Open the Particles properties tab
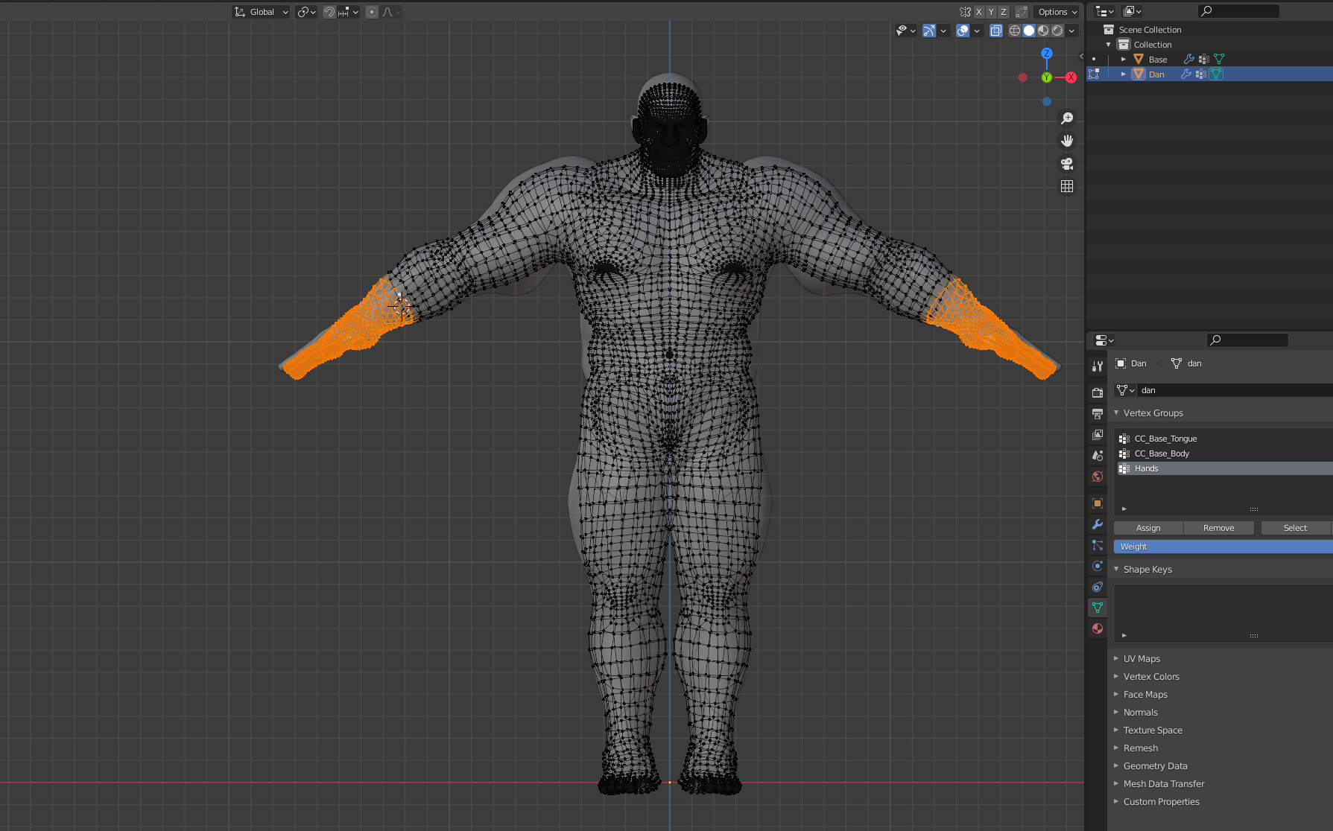The image size is (1333, 831). 1097,545
